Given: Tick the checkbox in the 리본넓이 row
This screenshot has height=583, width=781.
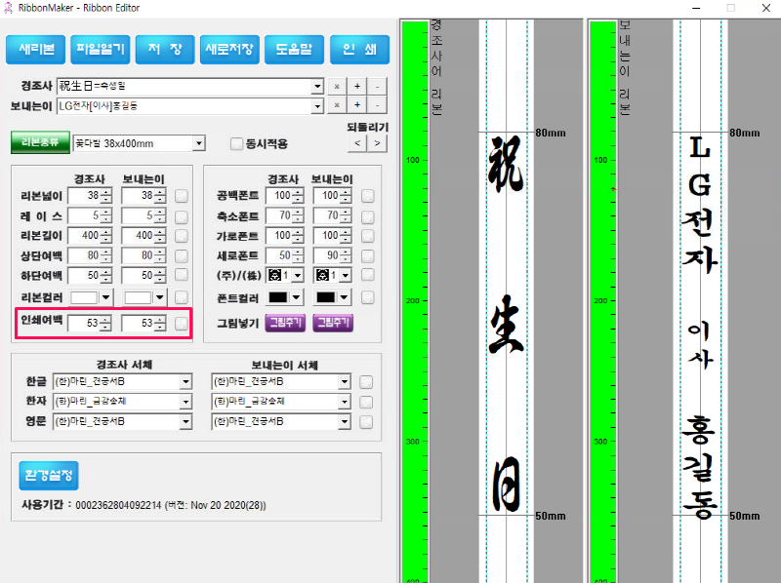Looking at the screenshot, I should [x=182, y=196].
